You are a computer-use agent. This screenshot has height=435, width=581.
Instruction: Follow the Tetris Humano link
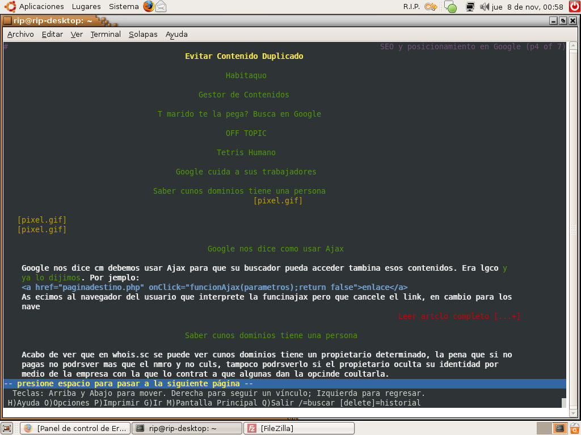[x=246, y=152]
